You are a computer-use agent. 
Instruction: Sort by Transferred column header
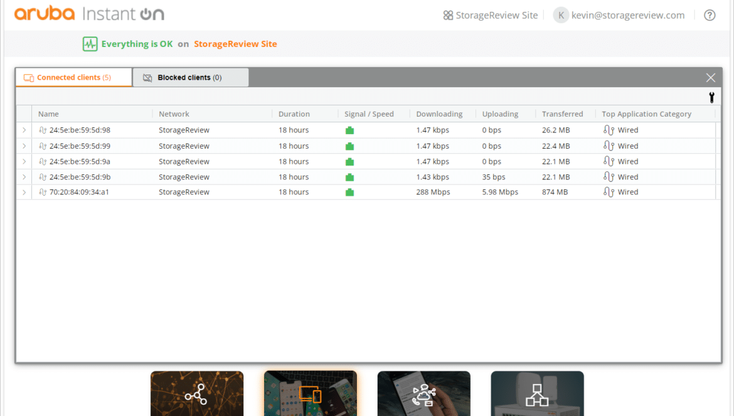pos(562,114)
